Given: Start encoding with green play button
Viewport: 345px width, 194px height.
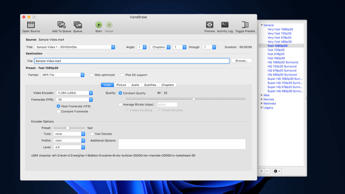Looking at the screenshot, I should click(99, 25).
